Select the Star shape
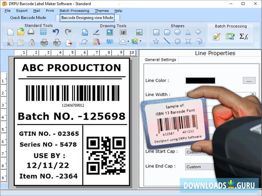The width and height of the screenshot is (262, 196). coord(156,41)
